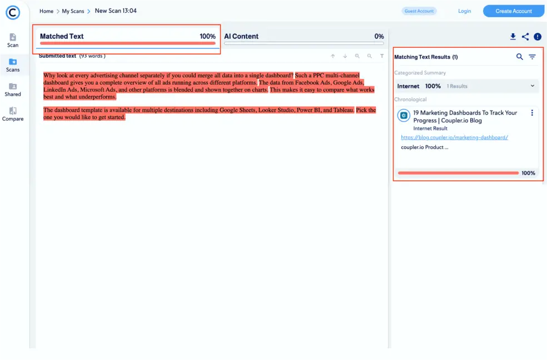Download the scan report
This screenshot has height=360, width=547.
(513, 37)
